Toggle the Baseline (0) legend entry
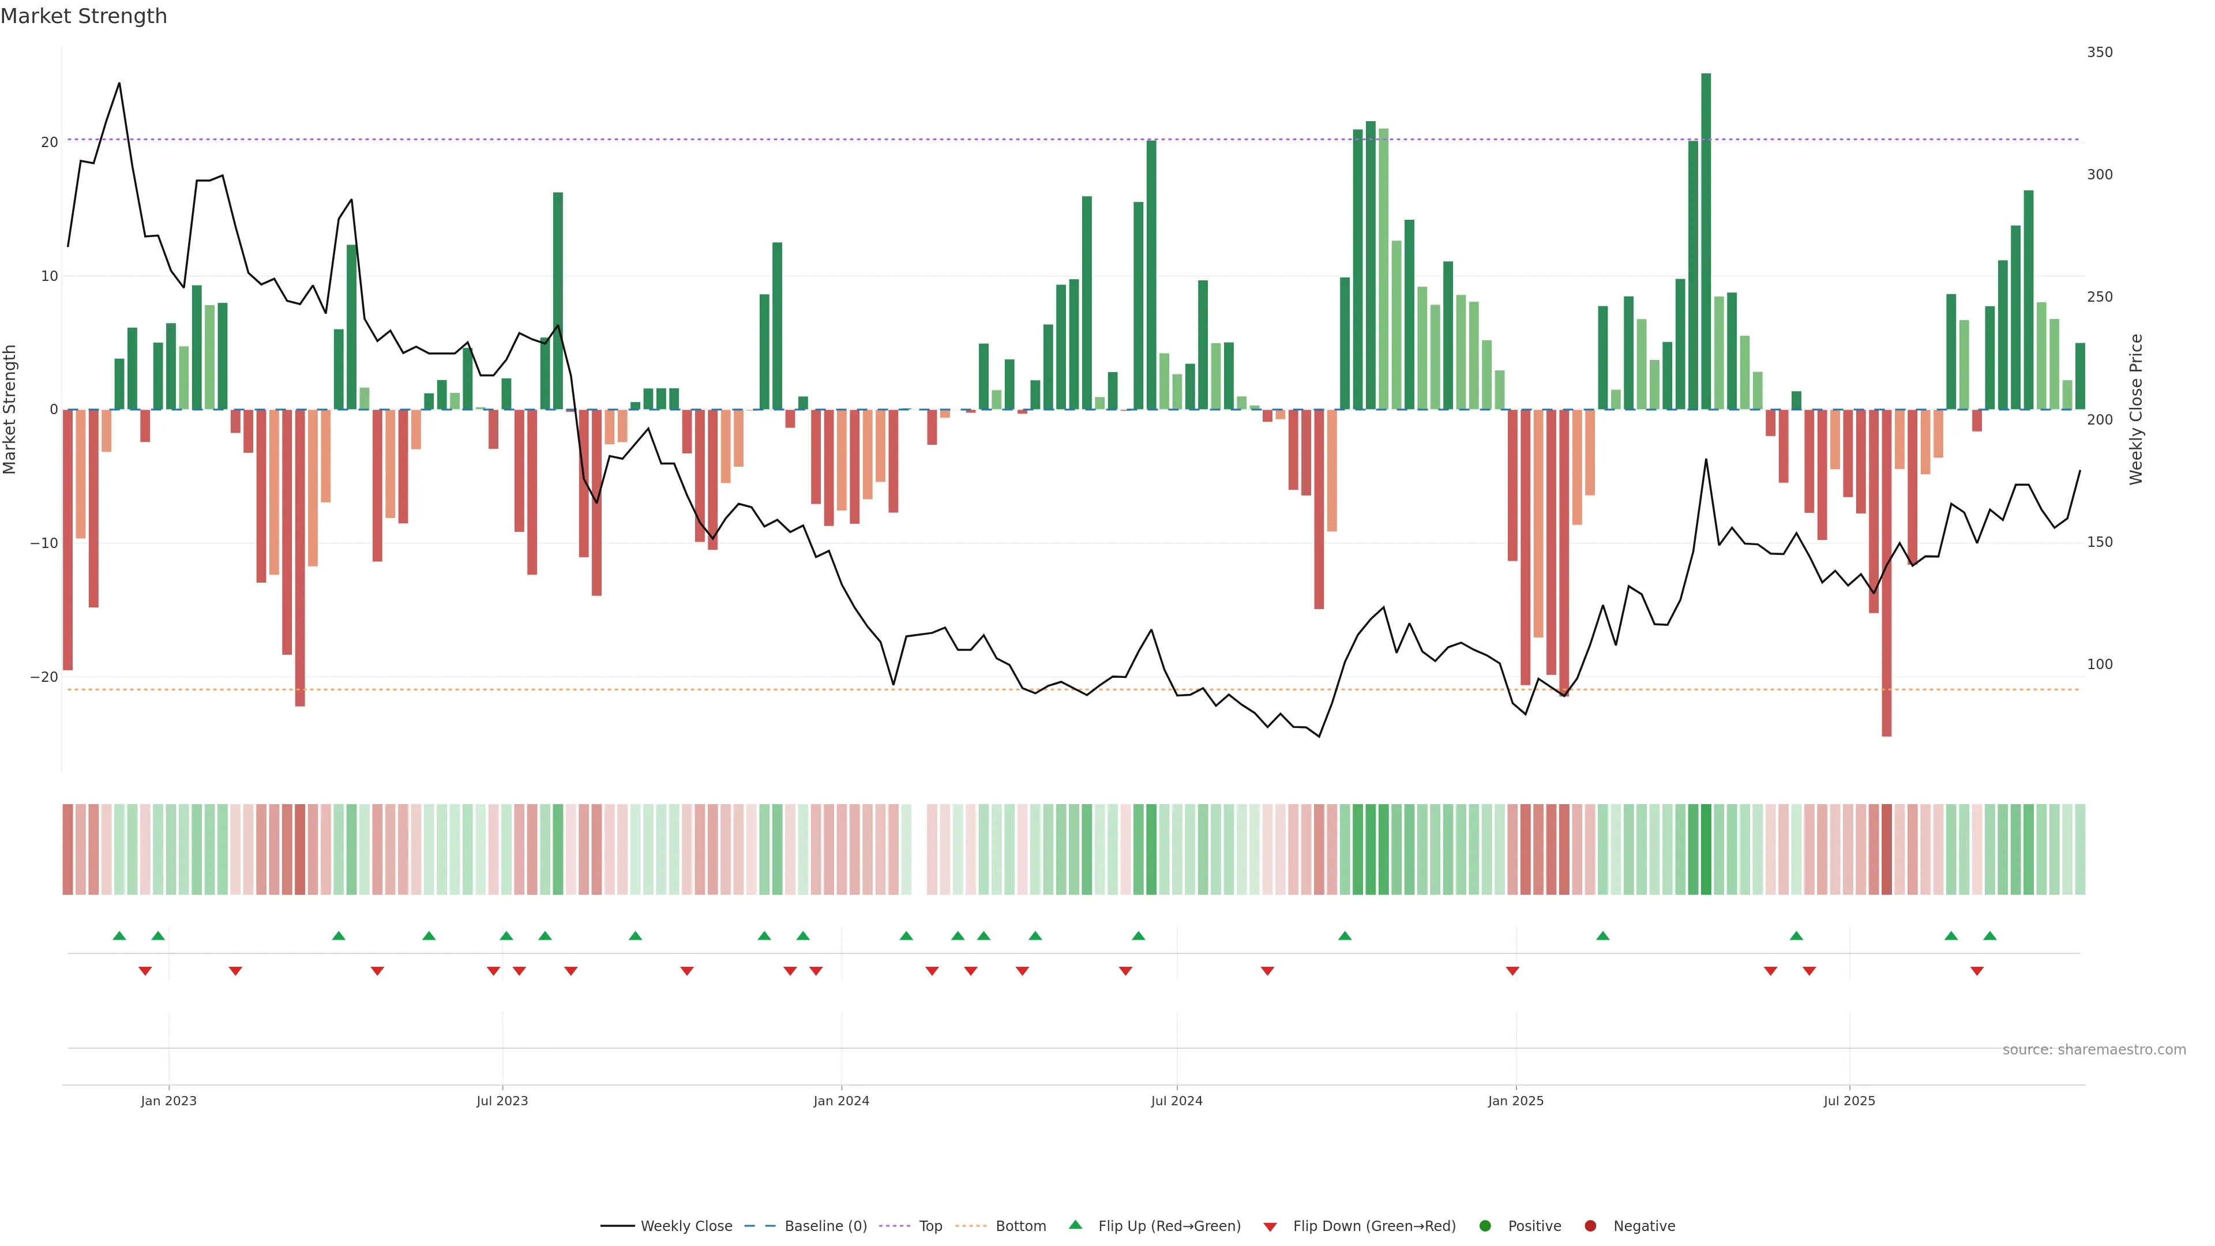The height and width of the screenshot is (1246, 2215). 825,1226
